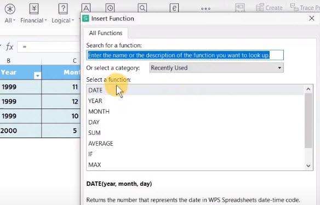Click the cell with month value 12
The image size is (320, 205).
click(61, 101)
